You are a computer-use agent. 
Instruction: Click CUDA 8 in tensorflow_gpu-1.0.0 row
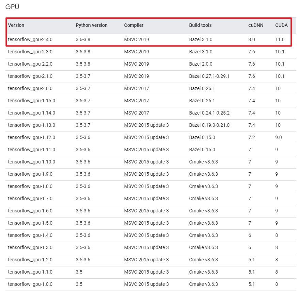[276, 284]
